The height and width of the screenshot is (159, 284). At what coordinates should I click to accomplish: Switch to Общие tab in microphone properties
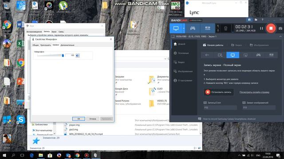35,45
